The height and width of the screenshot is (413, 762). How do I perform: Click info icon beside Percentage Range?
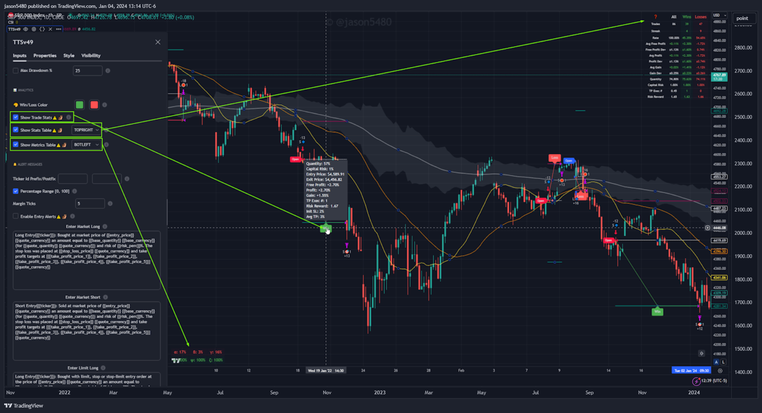tap(75, 191)
